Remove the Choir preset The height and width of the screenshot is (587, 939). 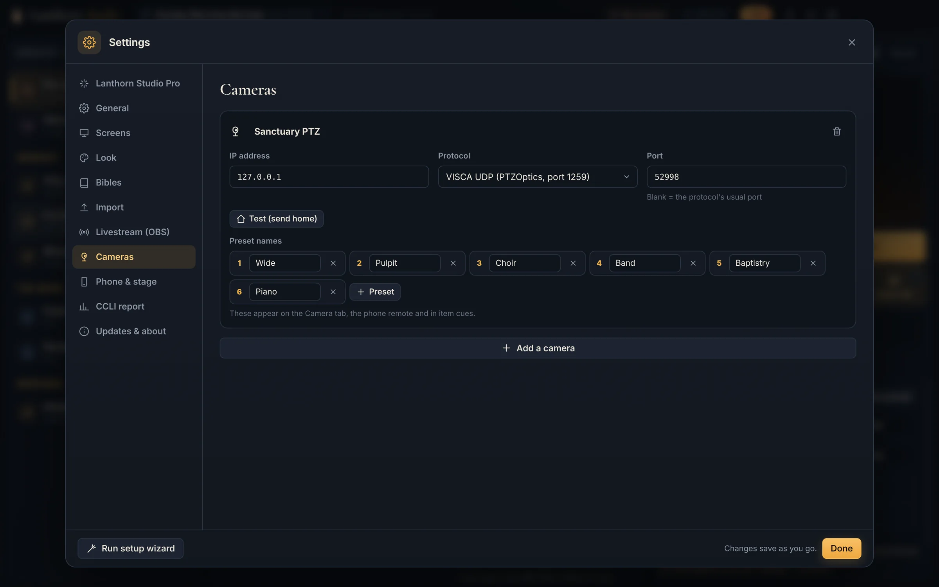573,263
